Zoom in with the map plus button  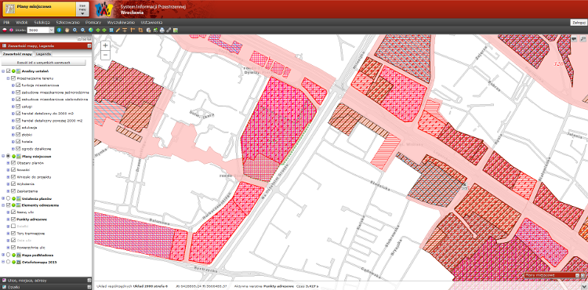coord(105,45)
